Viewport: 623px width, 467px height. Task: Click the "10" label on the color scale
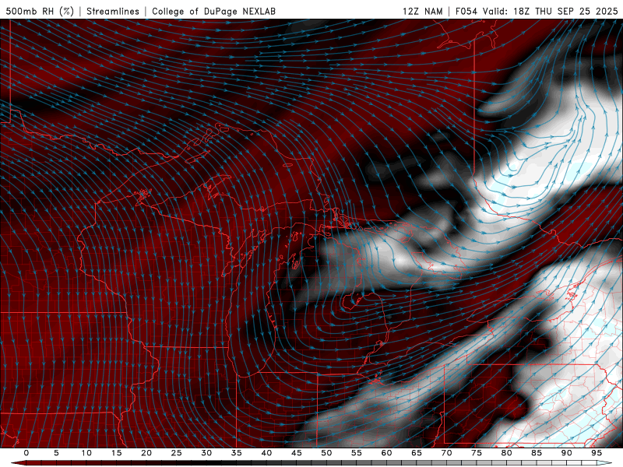(86, 453)
